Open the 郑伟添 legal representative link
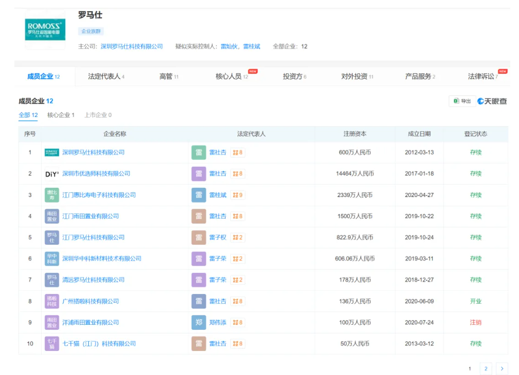519x375 pixels. pos(218,322)
